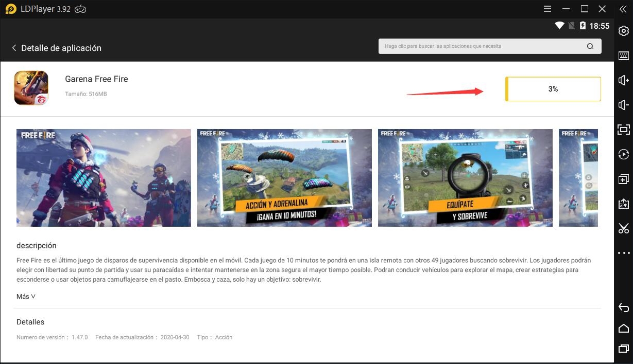The width and height of the screenshot is (633, 364).
Task: Click the 18:55 clock in status bar
Action: click(x=600, y=26)
